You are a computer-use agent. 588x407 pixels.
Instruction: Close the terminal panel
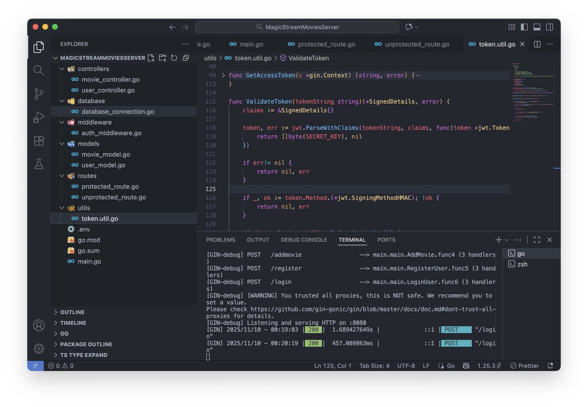tap(550, 239)
